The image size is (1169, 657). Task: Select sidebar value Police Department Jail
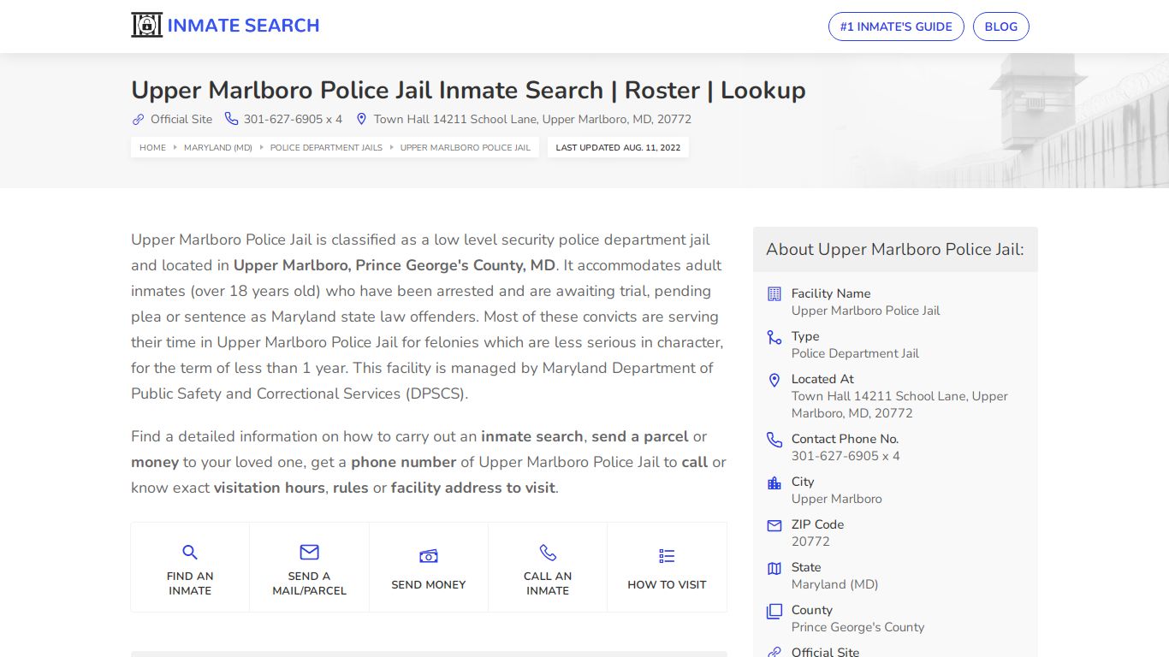coord(855,353)
